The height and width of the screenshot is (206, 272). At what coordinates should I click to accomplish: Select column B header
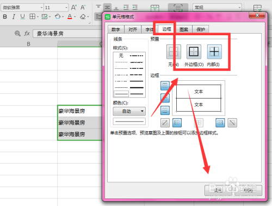pyautogui.click(x=28, y=44)
